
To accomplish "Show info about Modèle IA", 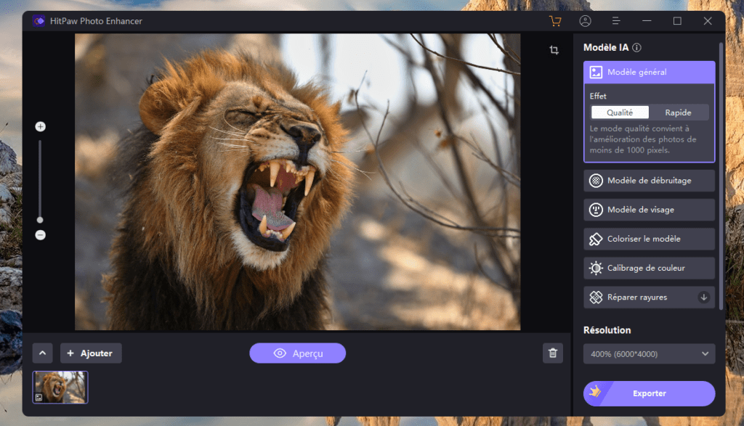I will tap(636, 47).
